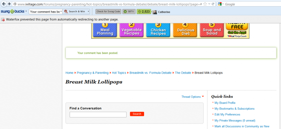This screenshot has width=281, height=129.
Task: Click the Catherine profile avatar
Action: click(x=155, y=12)
